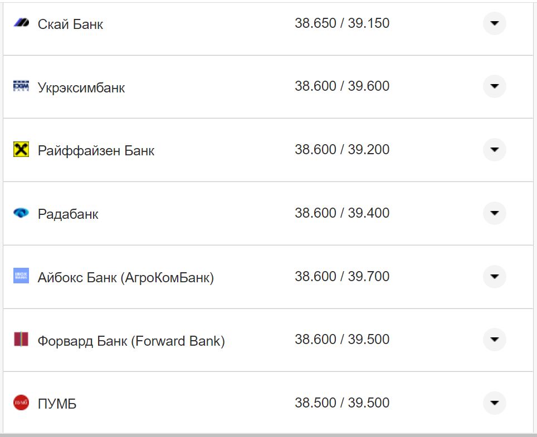Click the red ПУМБ logo icon
This screenshot has width=537, height=437.
coord(21,402)
